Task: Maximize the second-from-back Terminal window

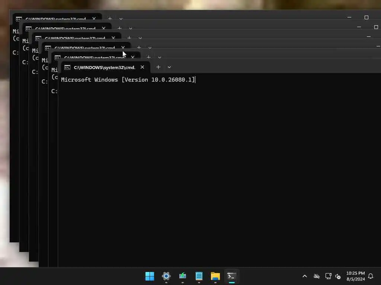Action: pyautogui.click(x=376, y=27)
